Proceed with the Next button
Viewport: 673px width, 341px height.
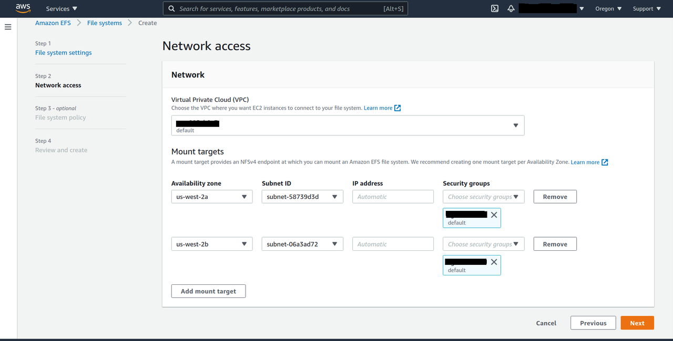(637, 323)
